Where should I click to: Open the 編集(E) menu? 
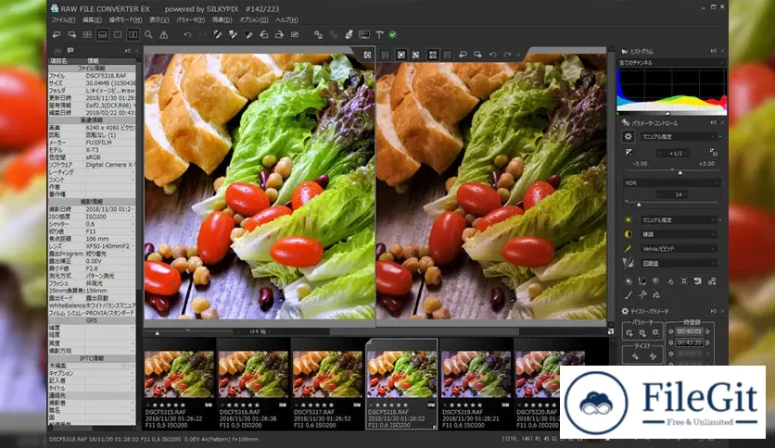point(92,19)
